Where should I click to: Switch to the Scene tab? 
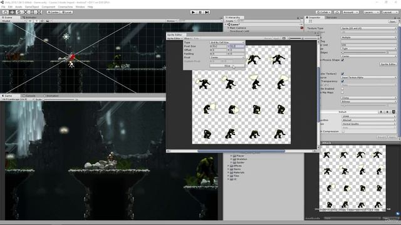[x=8, y=17]
